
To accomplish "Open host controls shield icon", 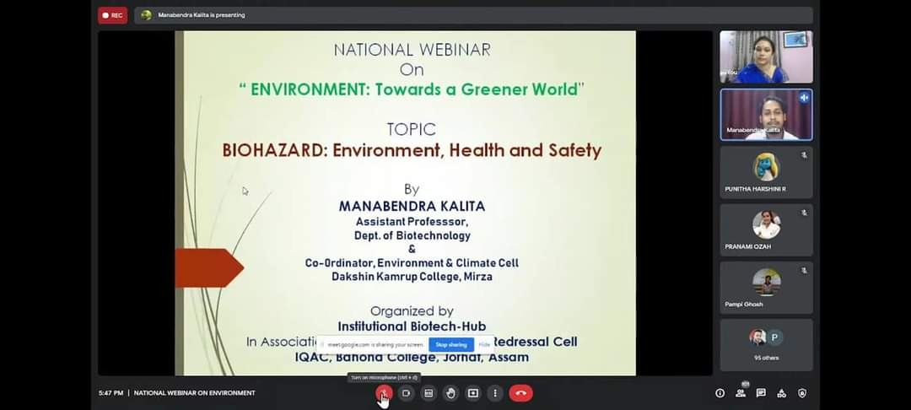I will pos(801,393).
